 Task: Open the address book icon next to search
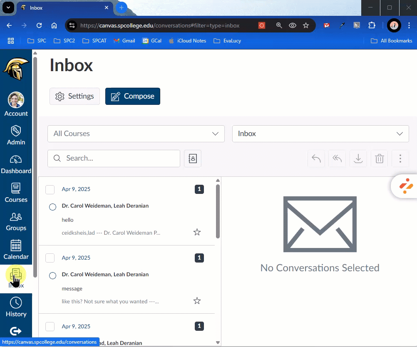coord(193,159)
